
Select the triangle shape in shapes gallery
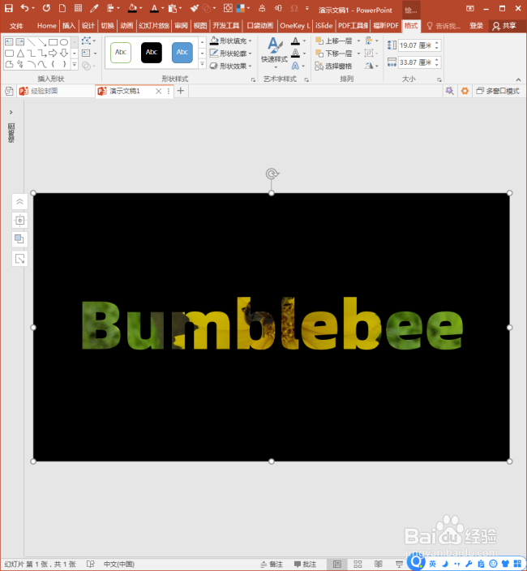pos(20,54)
